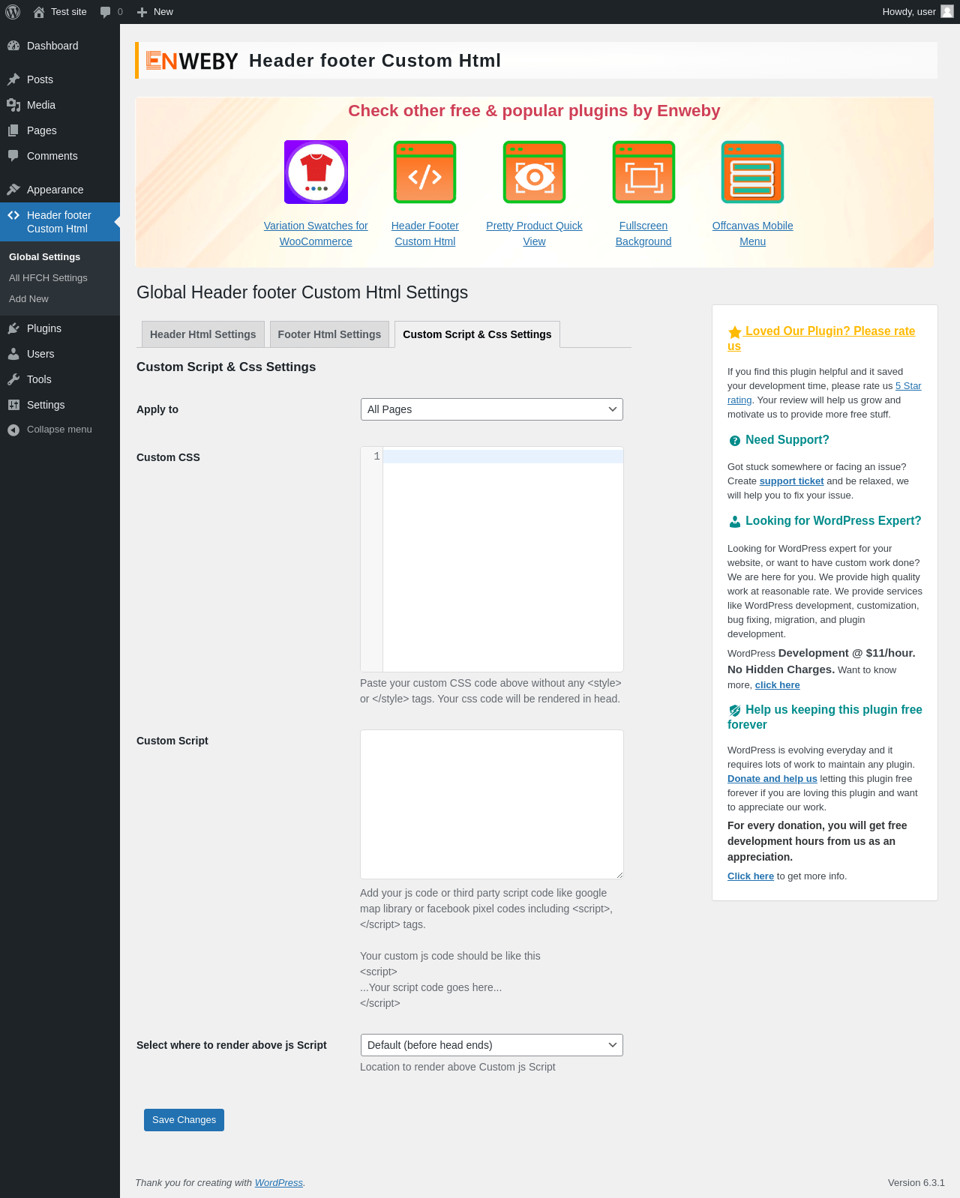Click Fullscreen Background plugin icon

[x=643, y=172]
